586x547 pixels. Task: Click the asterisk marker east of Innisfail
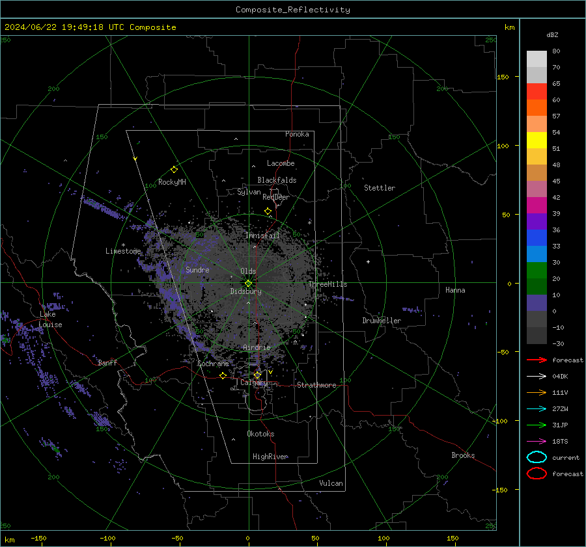(x=309, y=223)
